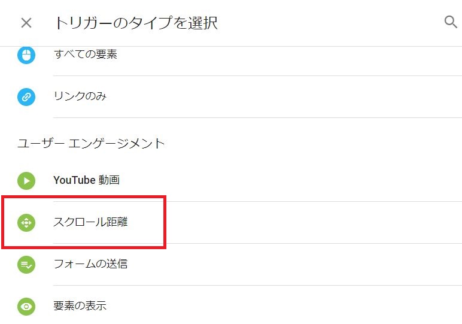Close the trigger type selection panel
This screenshot has width=462, height=324.
[26, 23]
